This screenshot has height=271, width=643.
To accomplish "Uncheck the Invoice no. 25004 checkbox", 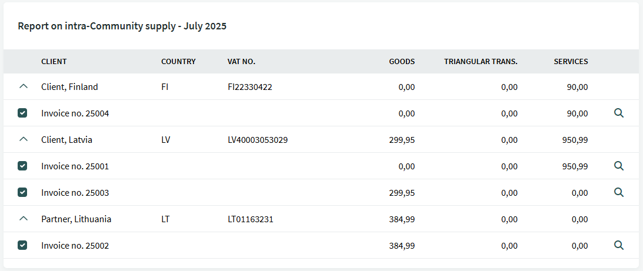I will click(22, 113).
